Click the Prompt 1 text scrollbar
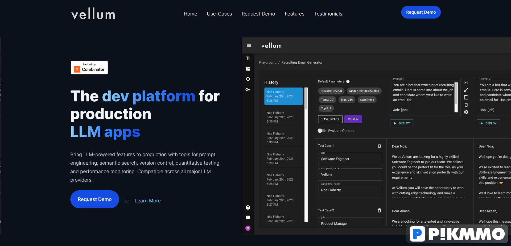The width and height of the screenshot is (511, 246). click(456, 97)
